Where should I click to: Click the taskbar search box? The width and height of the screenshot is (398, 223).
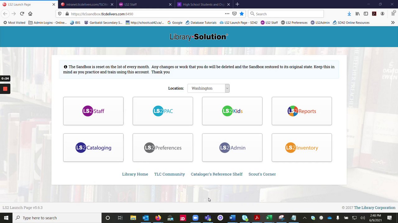(x=57, y=218)
